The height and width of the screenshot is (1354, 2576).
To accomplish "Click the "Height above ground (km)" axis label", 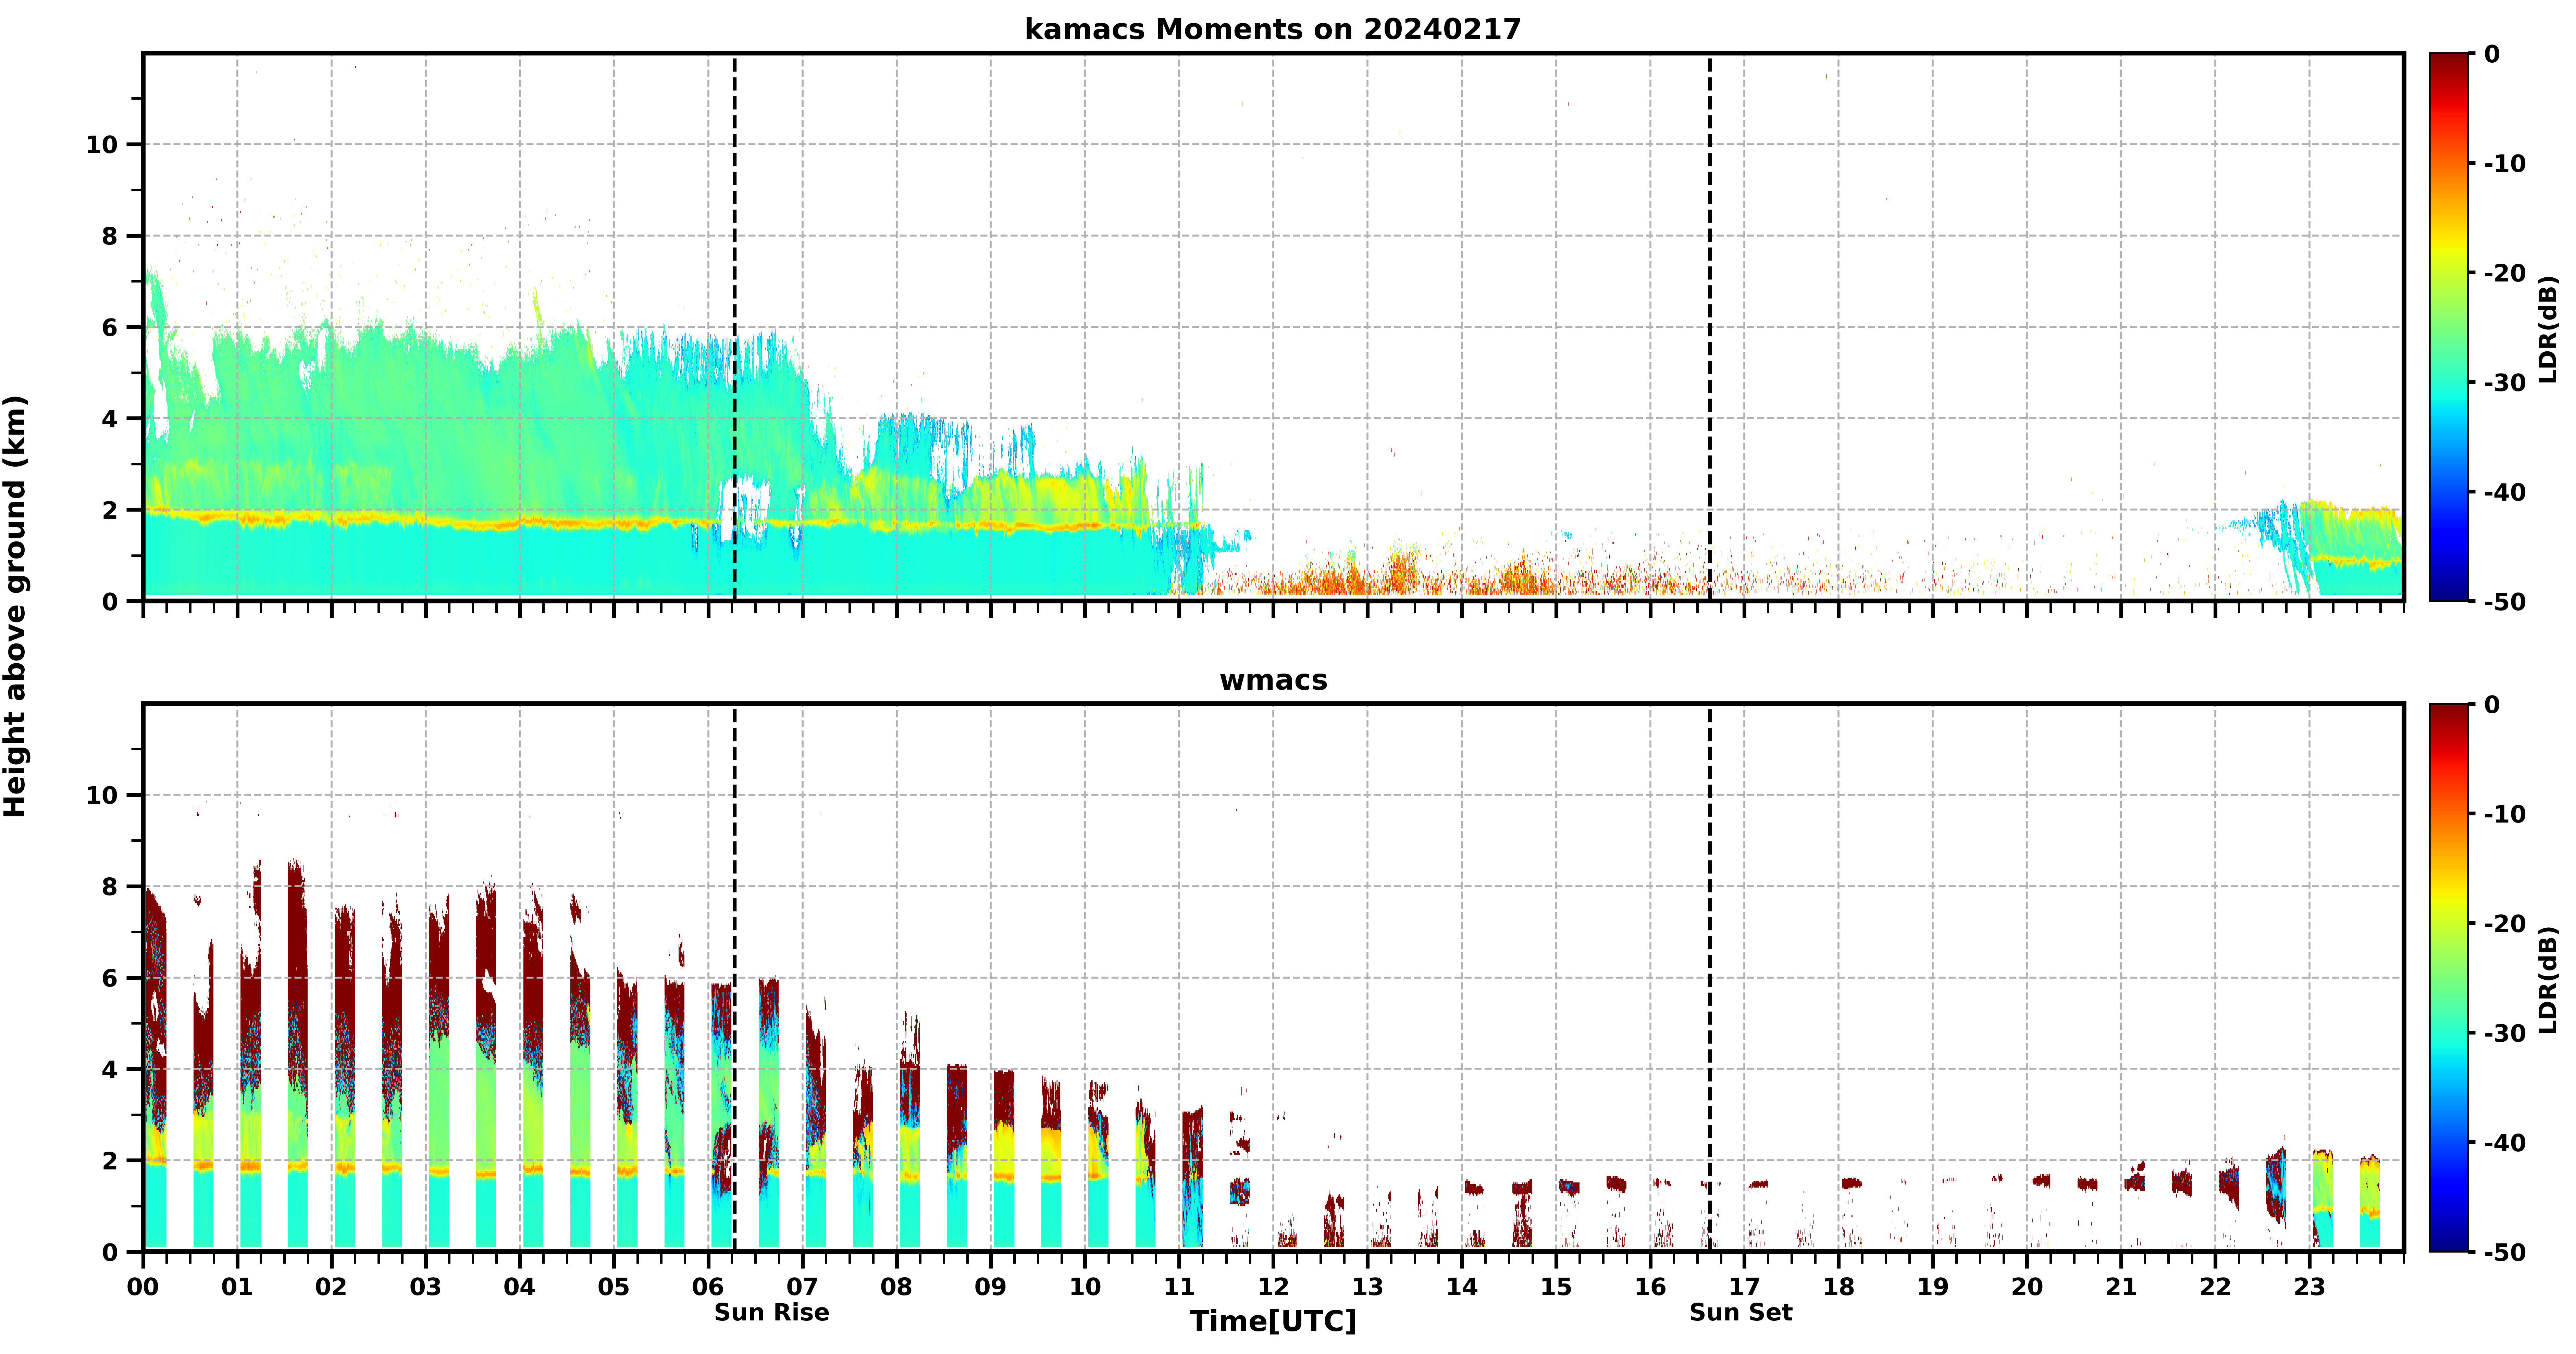I will pyautogui.click(x=15, y=606).
